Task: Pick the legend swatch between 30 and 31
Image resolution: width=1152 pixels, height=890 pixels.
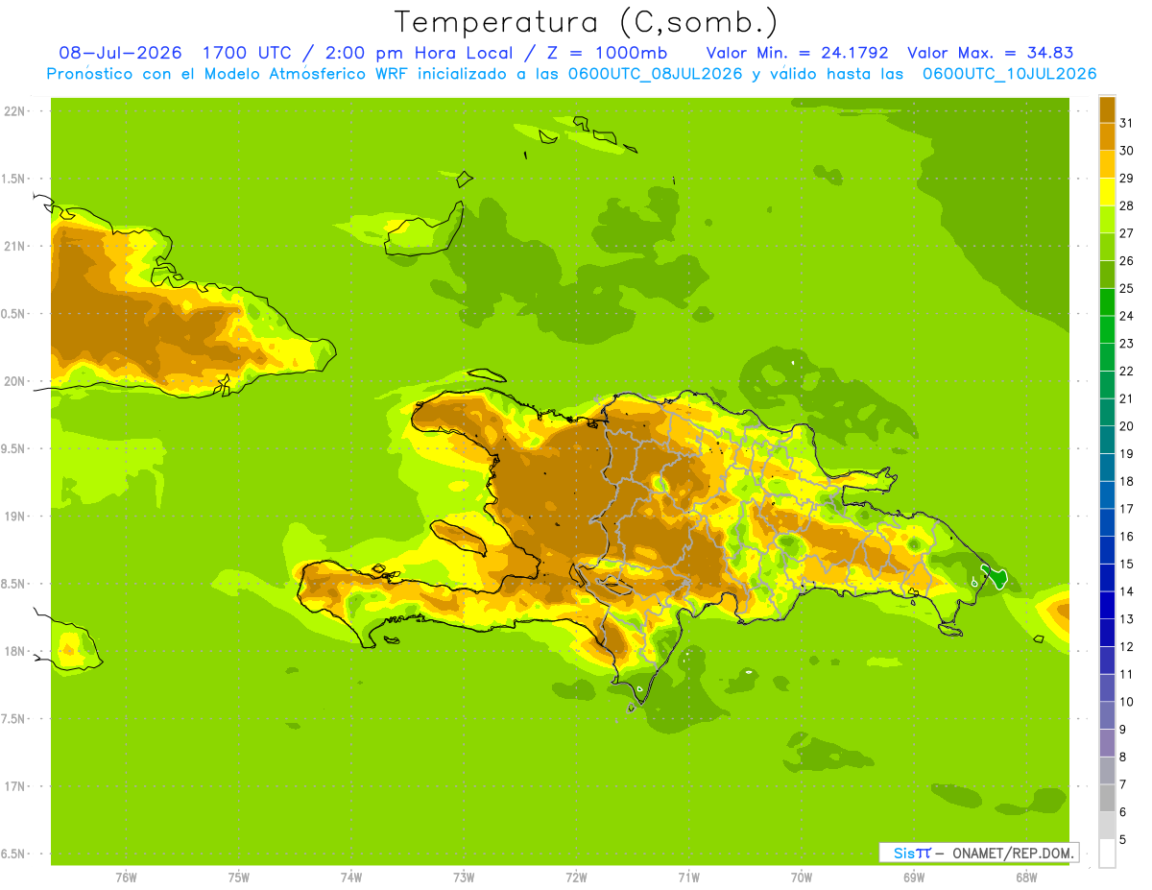Action: coord(1107,135)
